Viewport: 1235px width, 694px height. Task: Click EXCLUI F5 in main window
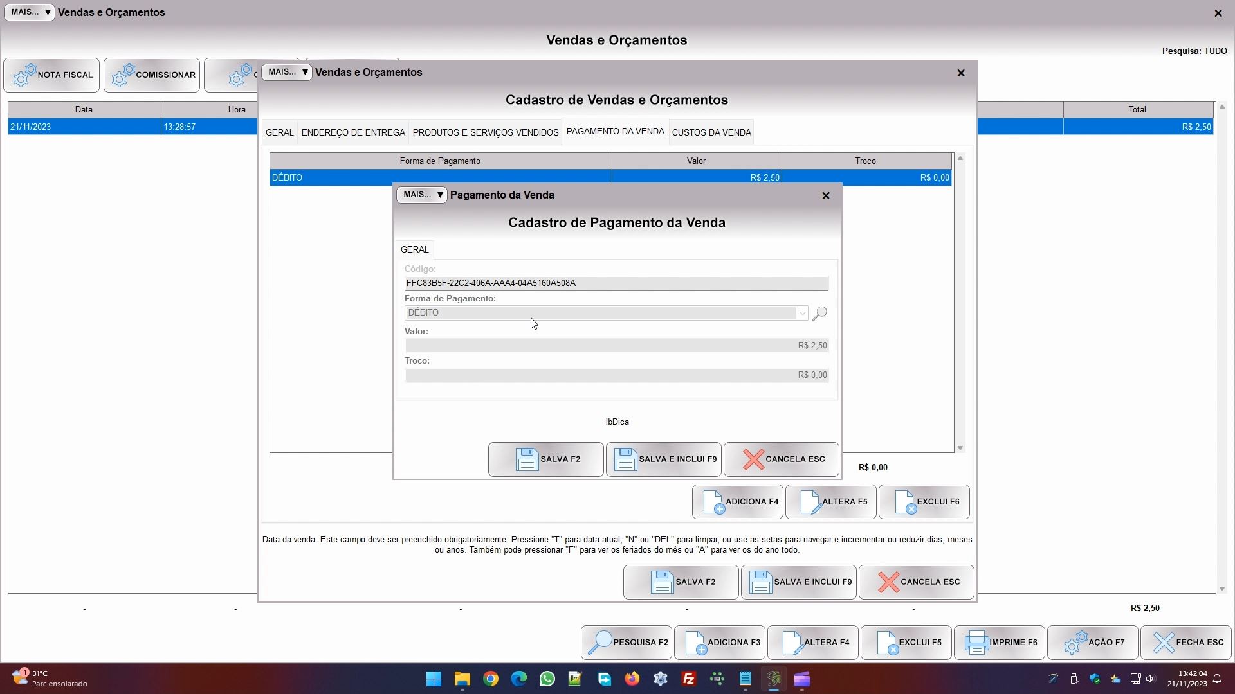[x=906, y=643]
